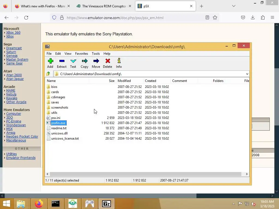The image size is (279, 209).
Task: Click Firefox icon on the taskbar
Action: pos(39,204)
